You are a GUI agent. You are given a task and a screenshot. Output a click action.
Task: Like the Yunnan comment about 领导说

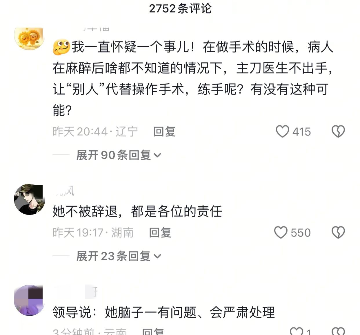(x=296, y=331)
